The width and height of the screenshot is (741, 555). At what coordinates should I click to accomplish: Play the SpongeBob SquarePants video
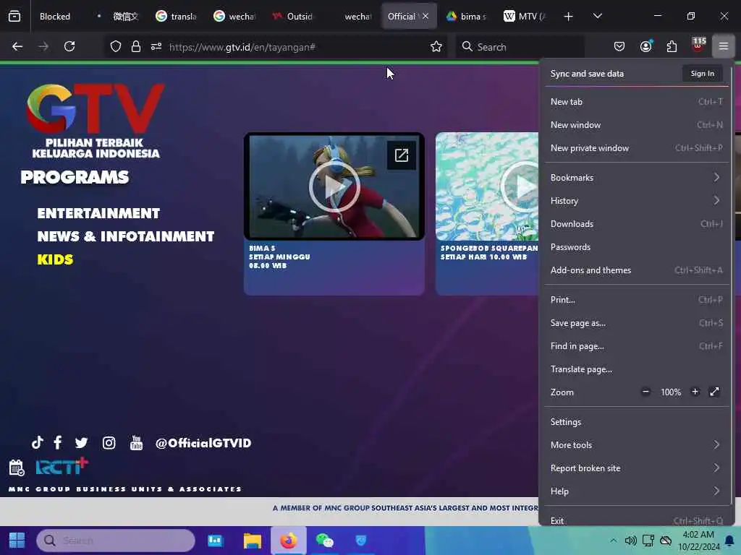[x=520, y=187]
